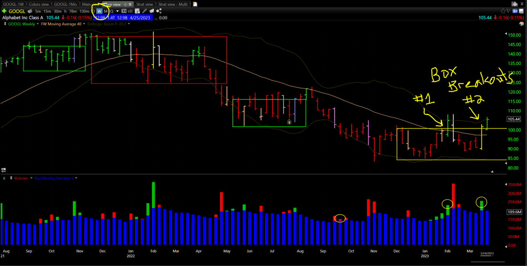Click the earnings dollar marker on chart
This screenshot has height=266, width=527.
[289, 122]
